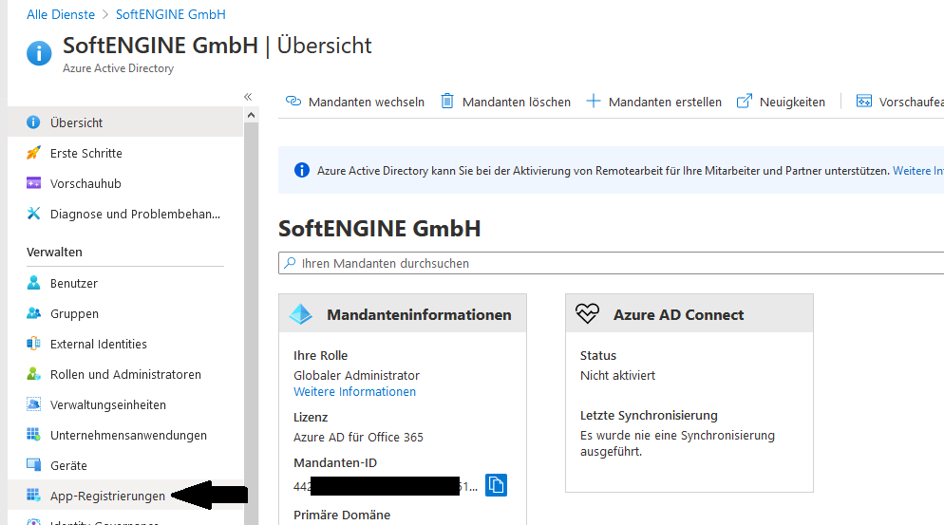Copy the Mandanten-ID with the copy icon

[496, 485]
